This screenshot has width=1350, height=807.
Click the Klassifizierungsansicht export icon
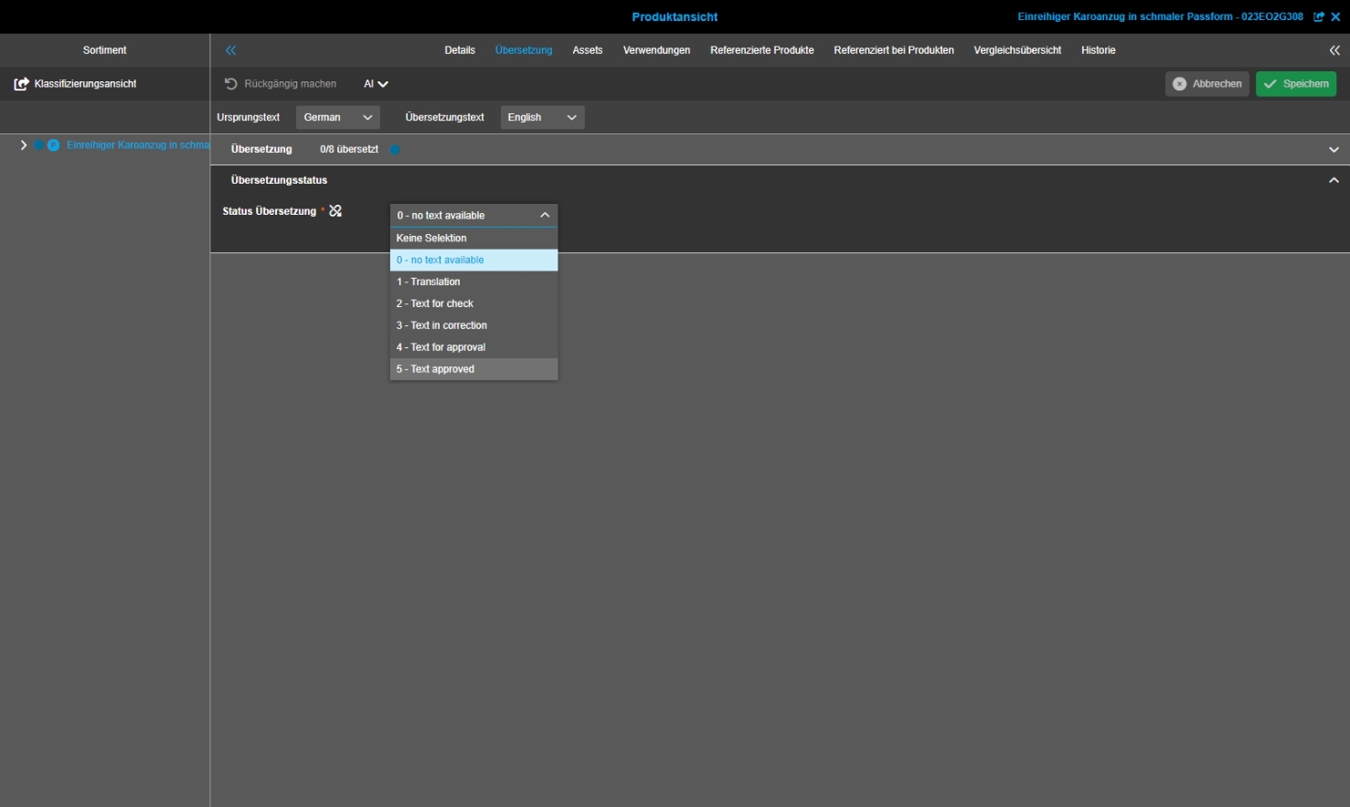coord(21,84)
